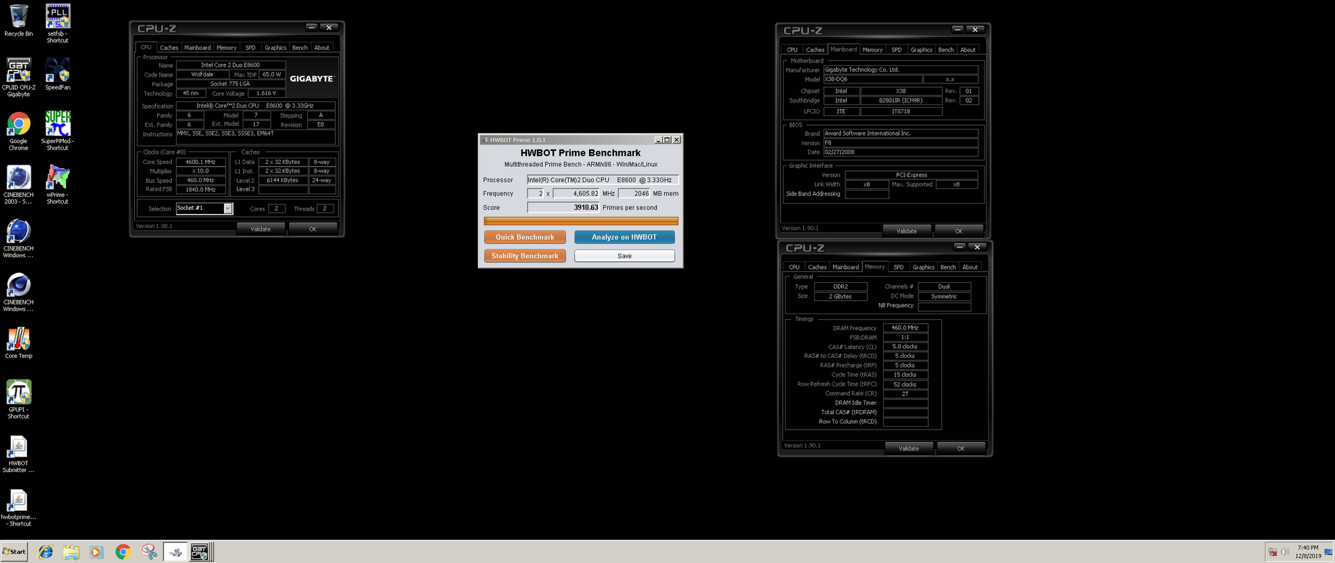
Task: Launch the wPrime shortcut
Action: pos(58,185)
